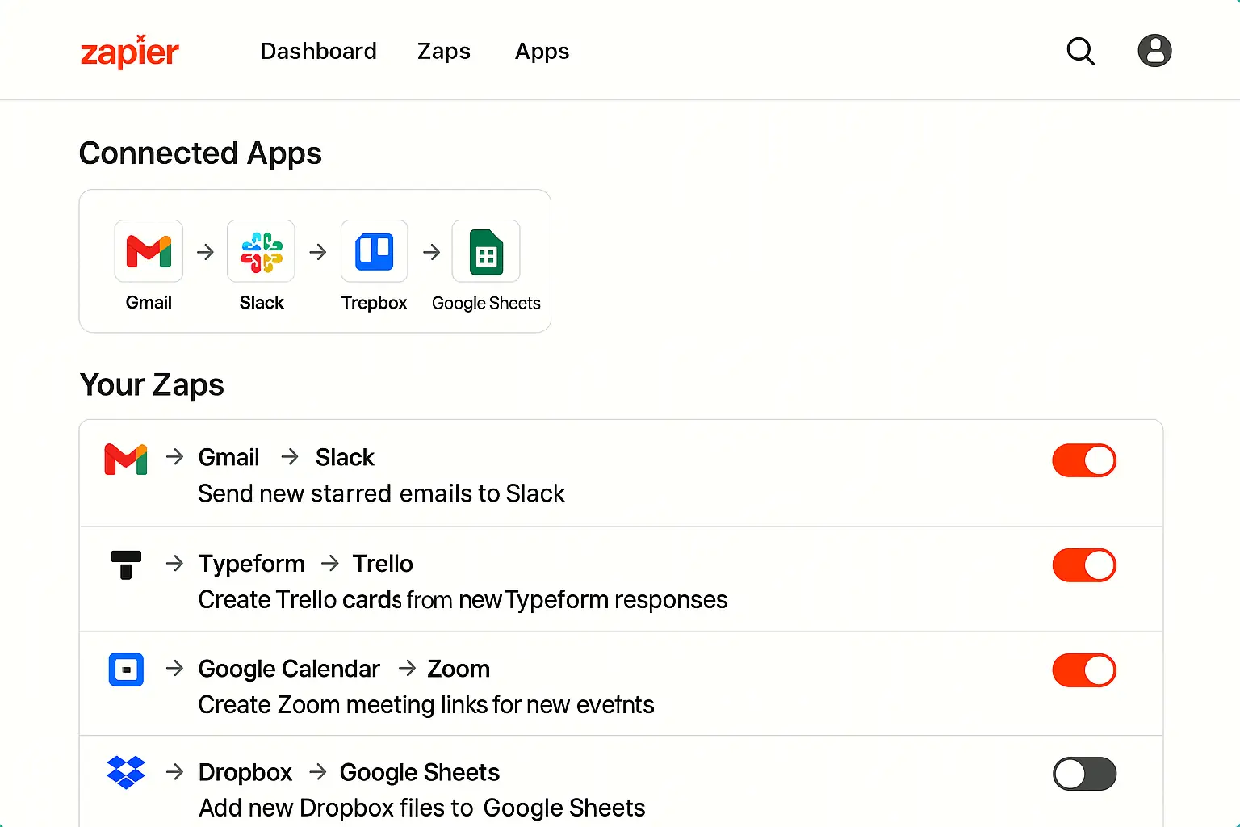The width and height of the screenshot is (1240, 827).
Task: Open 'Send new starred emails to Slack' zap
Action: coord(381,493)
